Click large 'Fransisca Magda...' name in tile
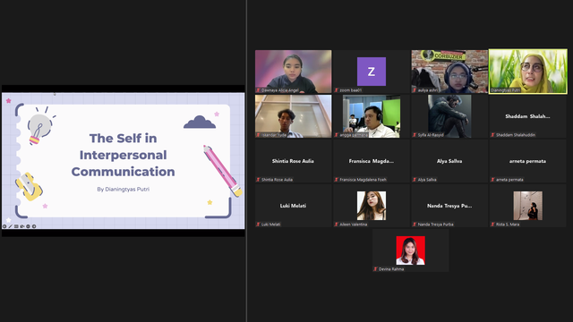 (372, 161)
